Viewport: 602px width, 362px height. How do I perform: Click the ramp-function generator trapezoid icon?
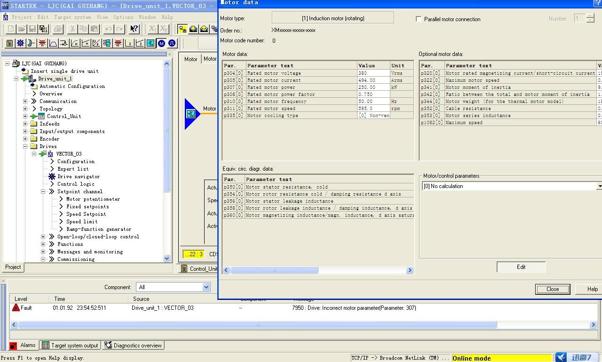pos(53,43)
